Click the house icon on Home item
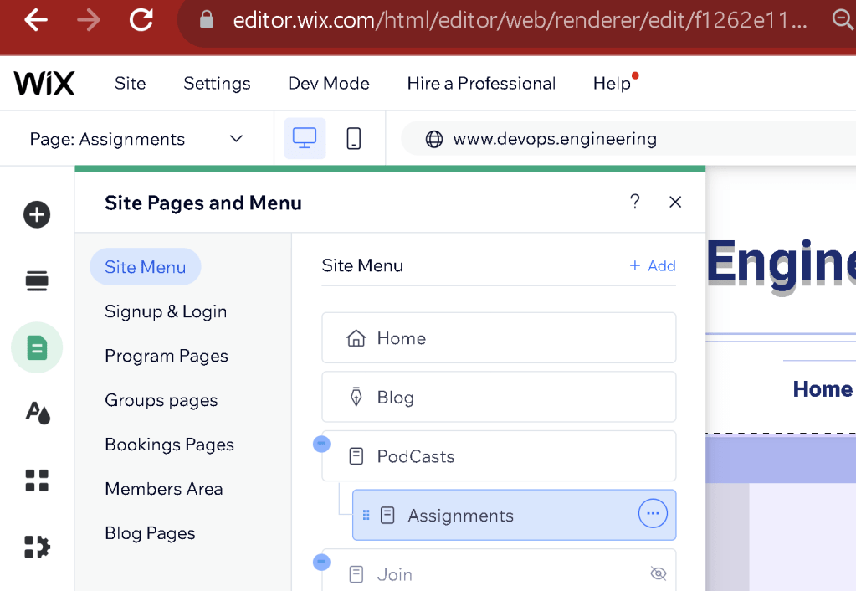The height and width of the screenshot is (591, 856). [356, 338]
